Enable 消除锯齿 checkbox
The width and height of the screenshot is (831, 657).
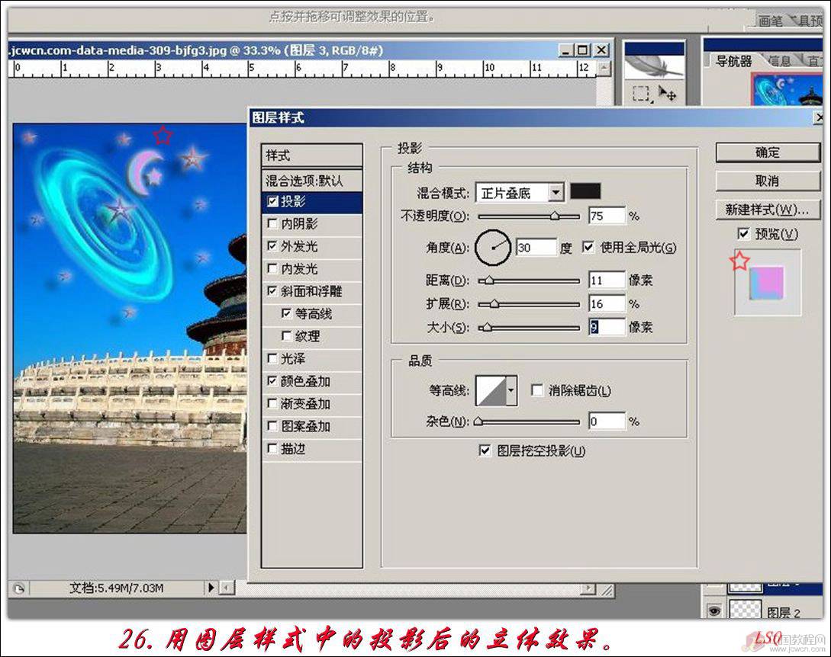point(537,391)
